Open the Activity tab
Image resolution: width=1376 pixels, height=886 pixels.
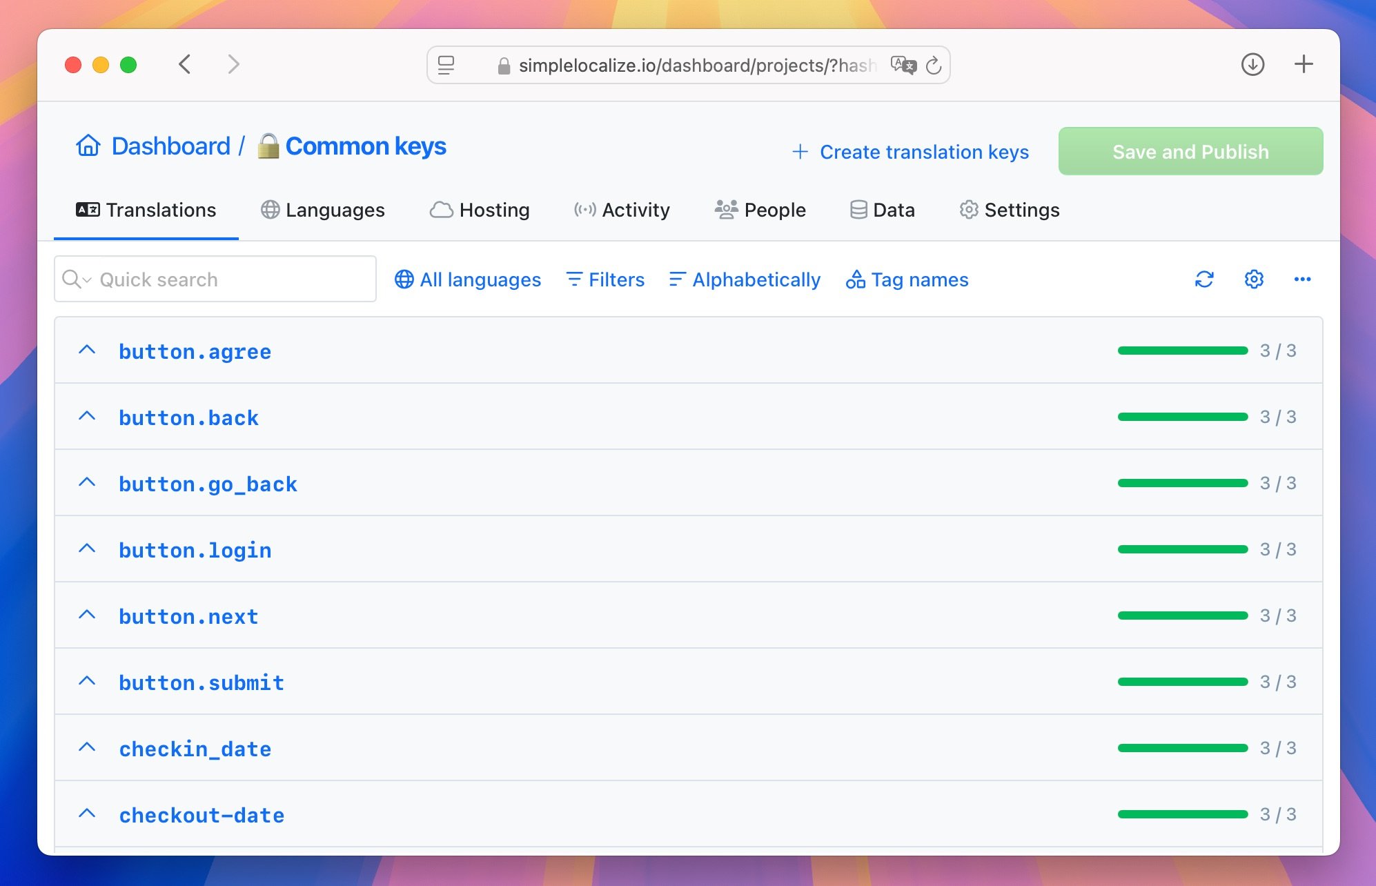pos(622,210)
